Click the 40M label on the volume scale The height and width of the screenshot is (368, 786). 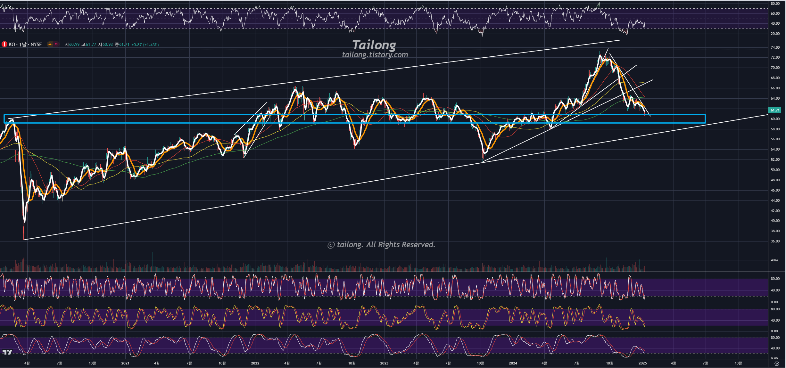pos(774,260)
